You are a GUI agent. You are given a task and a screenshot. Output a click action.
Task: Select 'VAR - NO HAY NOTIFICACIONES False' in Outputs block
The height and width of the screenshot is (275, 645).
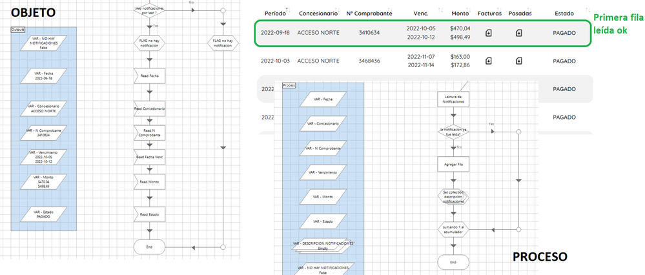coord(44,43)
